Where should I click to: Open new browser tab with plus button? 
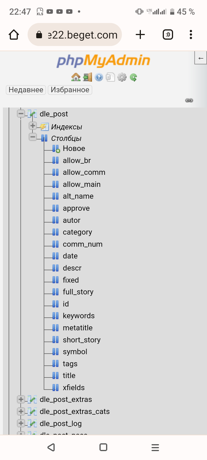click(x=140, y=35)
